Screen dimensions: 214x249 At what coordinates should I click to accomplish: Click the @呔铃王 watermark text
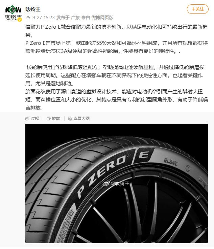click(x=120, y=183)
